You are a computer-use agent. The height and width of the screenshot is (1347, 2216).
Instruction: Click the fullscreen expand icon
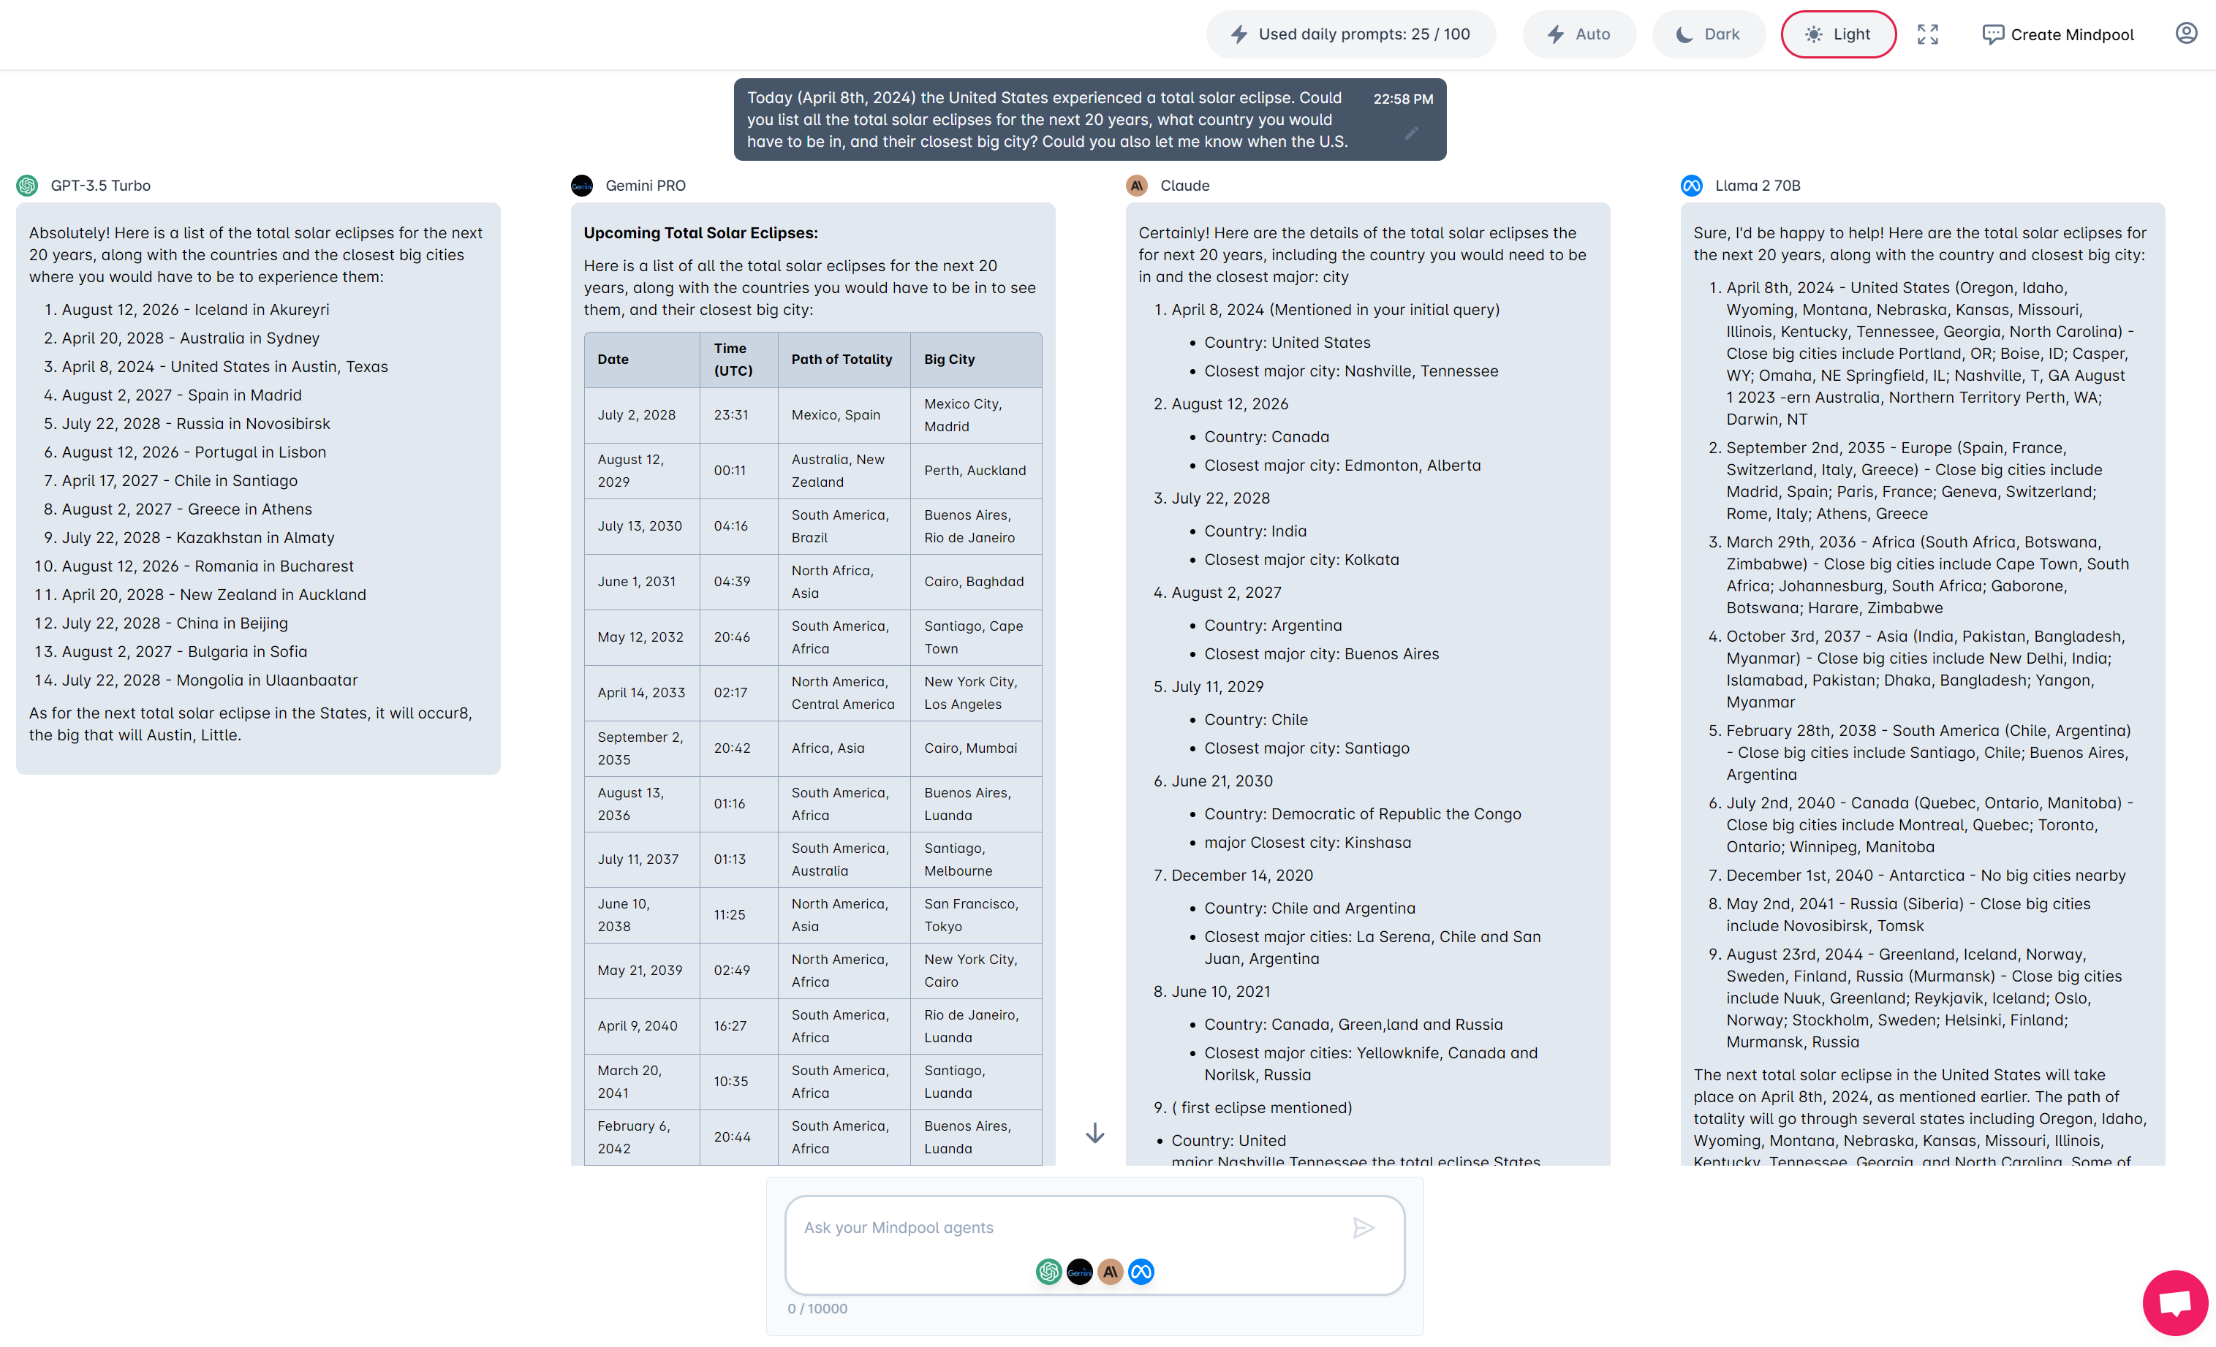[1927, 34]
